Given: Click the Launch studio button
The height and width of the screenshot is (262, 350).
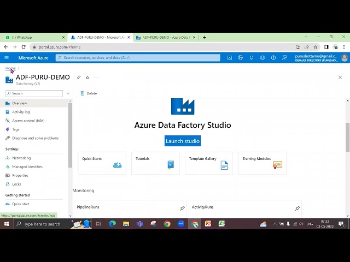Looking at the screenshot, I should pyautogui.click(x=183, y=141).
